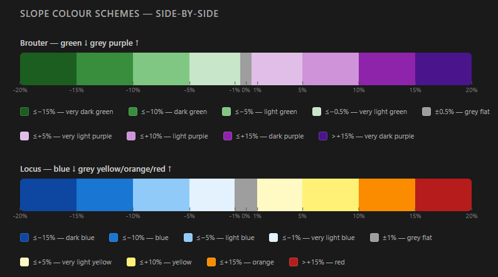Select the very dark purple legend swatch
498x277 pixels.
coord(323,136)
